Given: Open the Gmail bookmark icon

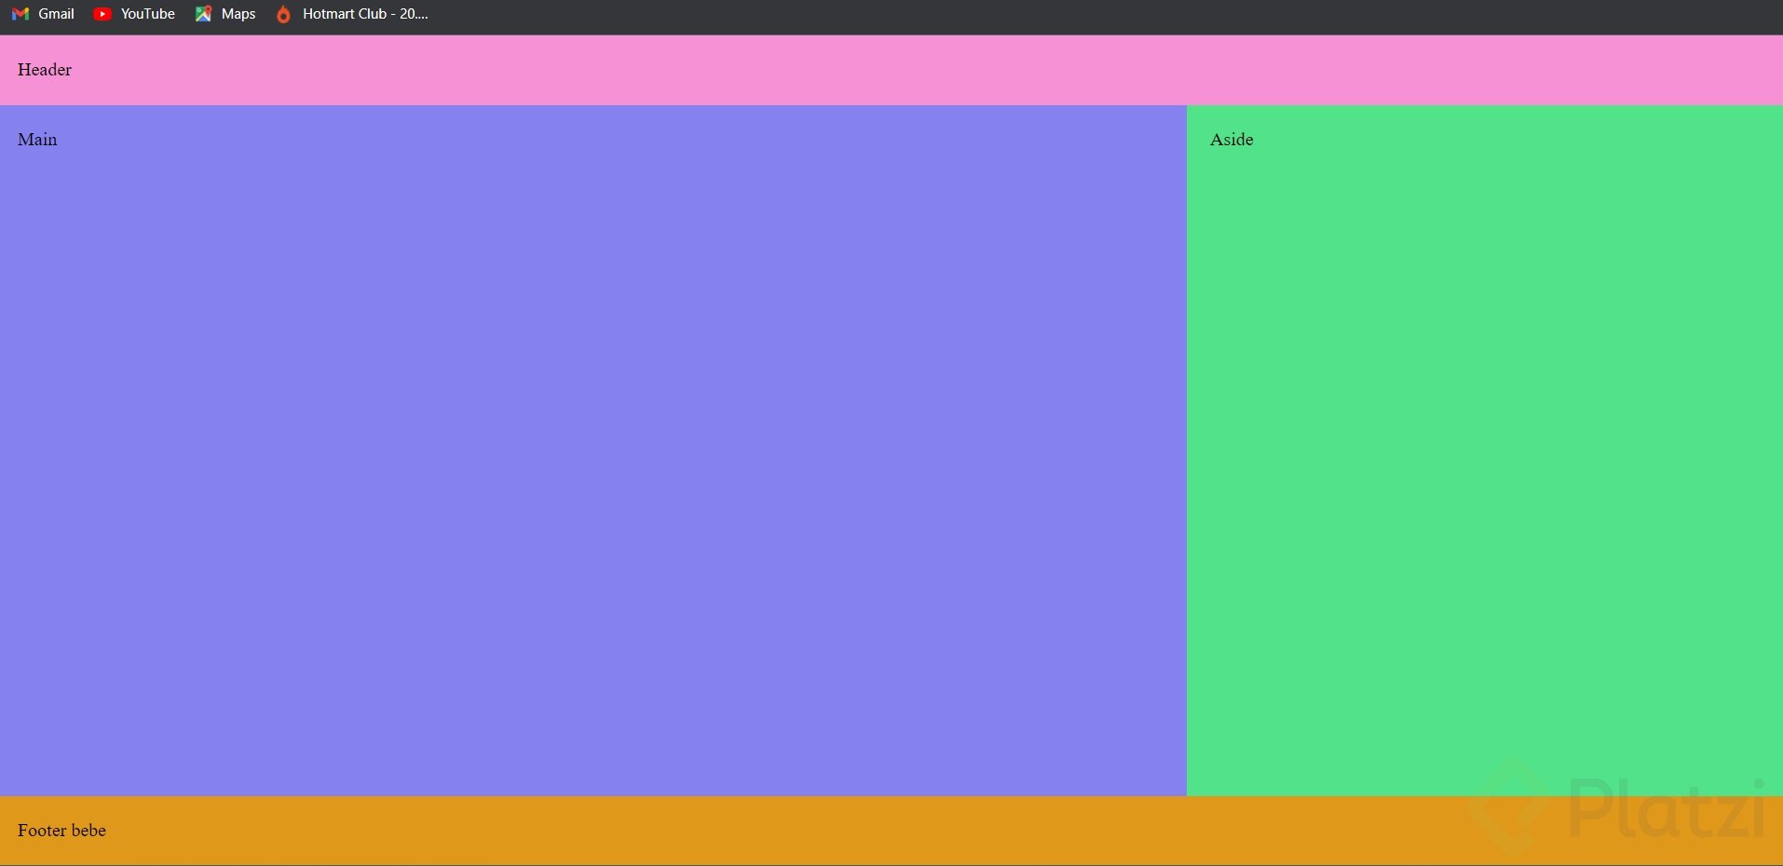Looking at the screenshot, I should (20, 14).
